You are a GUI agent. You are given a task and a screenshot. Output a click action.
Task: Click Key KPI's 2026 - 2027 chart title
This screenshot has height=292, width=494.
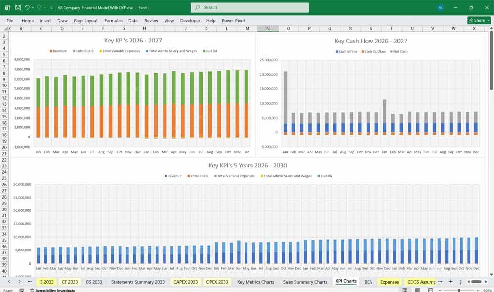click(x=133, y=41)
